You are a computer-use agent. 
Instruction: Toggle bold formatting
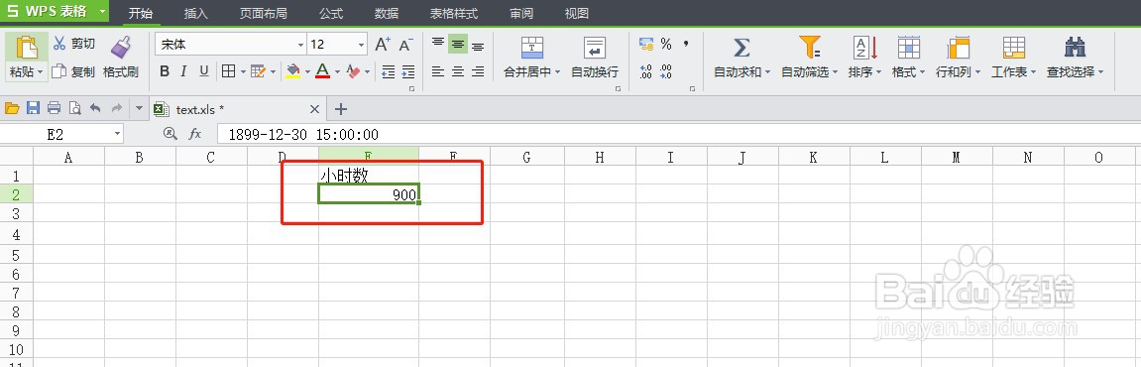click(x=165, y=71)
